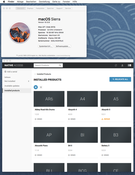The image size is (135, 175).
Task: Open the user account icon
Action: click(122, 65)
